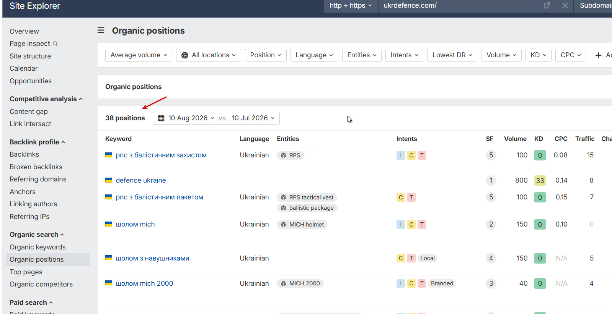Image resolution: width=612 pixels, height=314 pixels.
Task: Click the globe icon in All locations
Action: click(184, 55)
